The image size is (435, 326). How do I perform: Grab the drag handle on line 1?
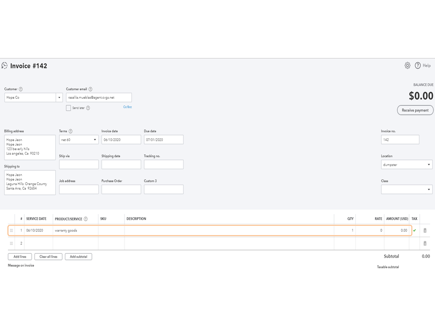[11, 230]
